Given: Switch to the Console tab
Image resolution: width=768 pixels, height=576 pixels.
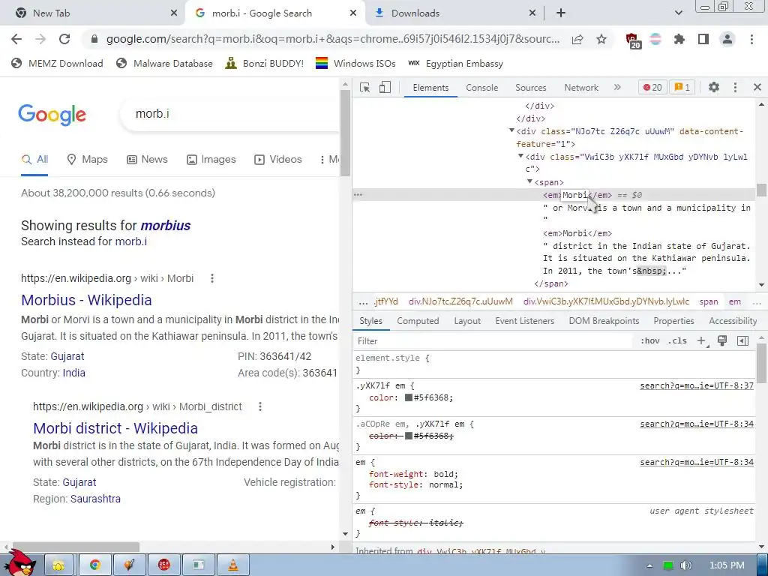Looking at the screenshot, I should (x=482, y=88).
